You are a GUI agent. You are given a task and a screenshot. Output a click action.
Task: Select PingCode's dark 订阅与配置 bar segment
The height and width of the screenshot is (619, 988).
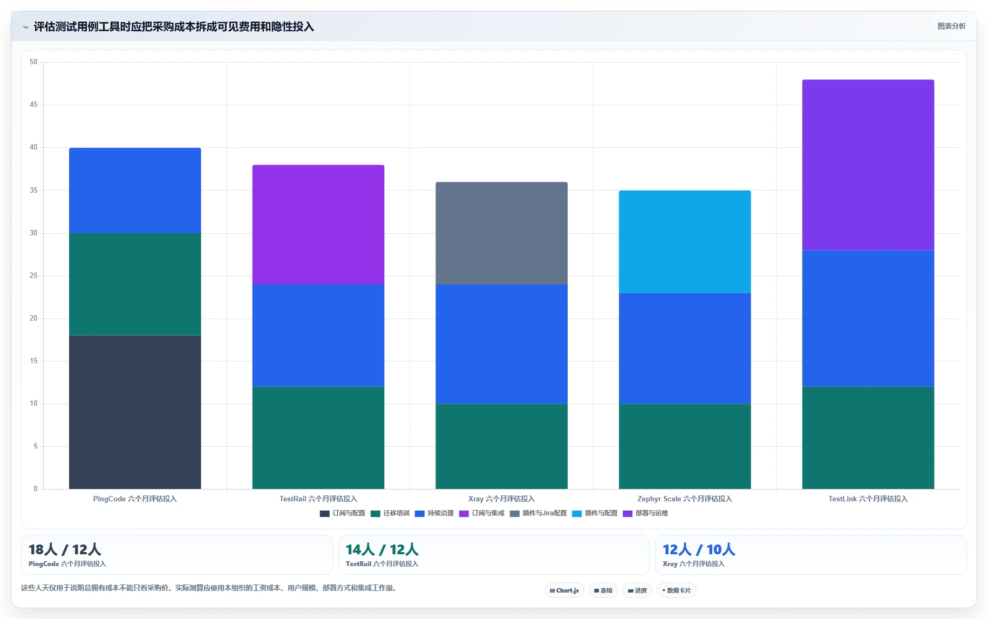click(x=135, y=412)
